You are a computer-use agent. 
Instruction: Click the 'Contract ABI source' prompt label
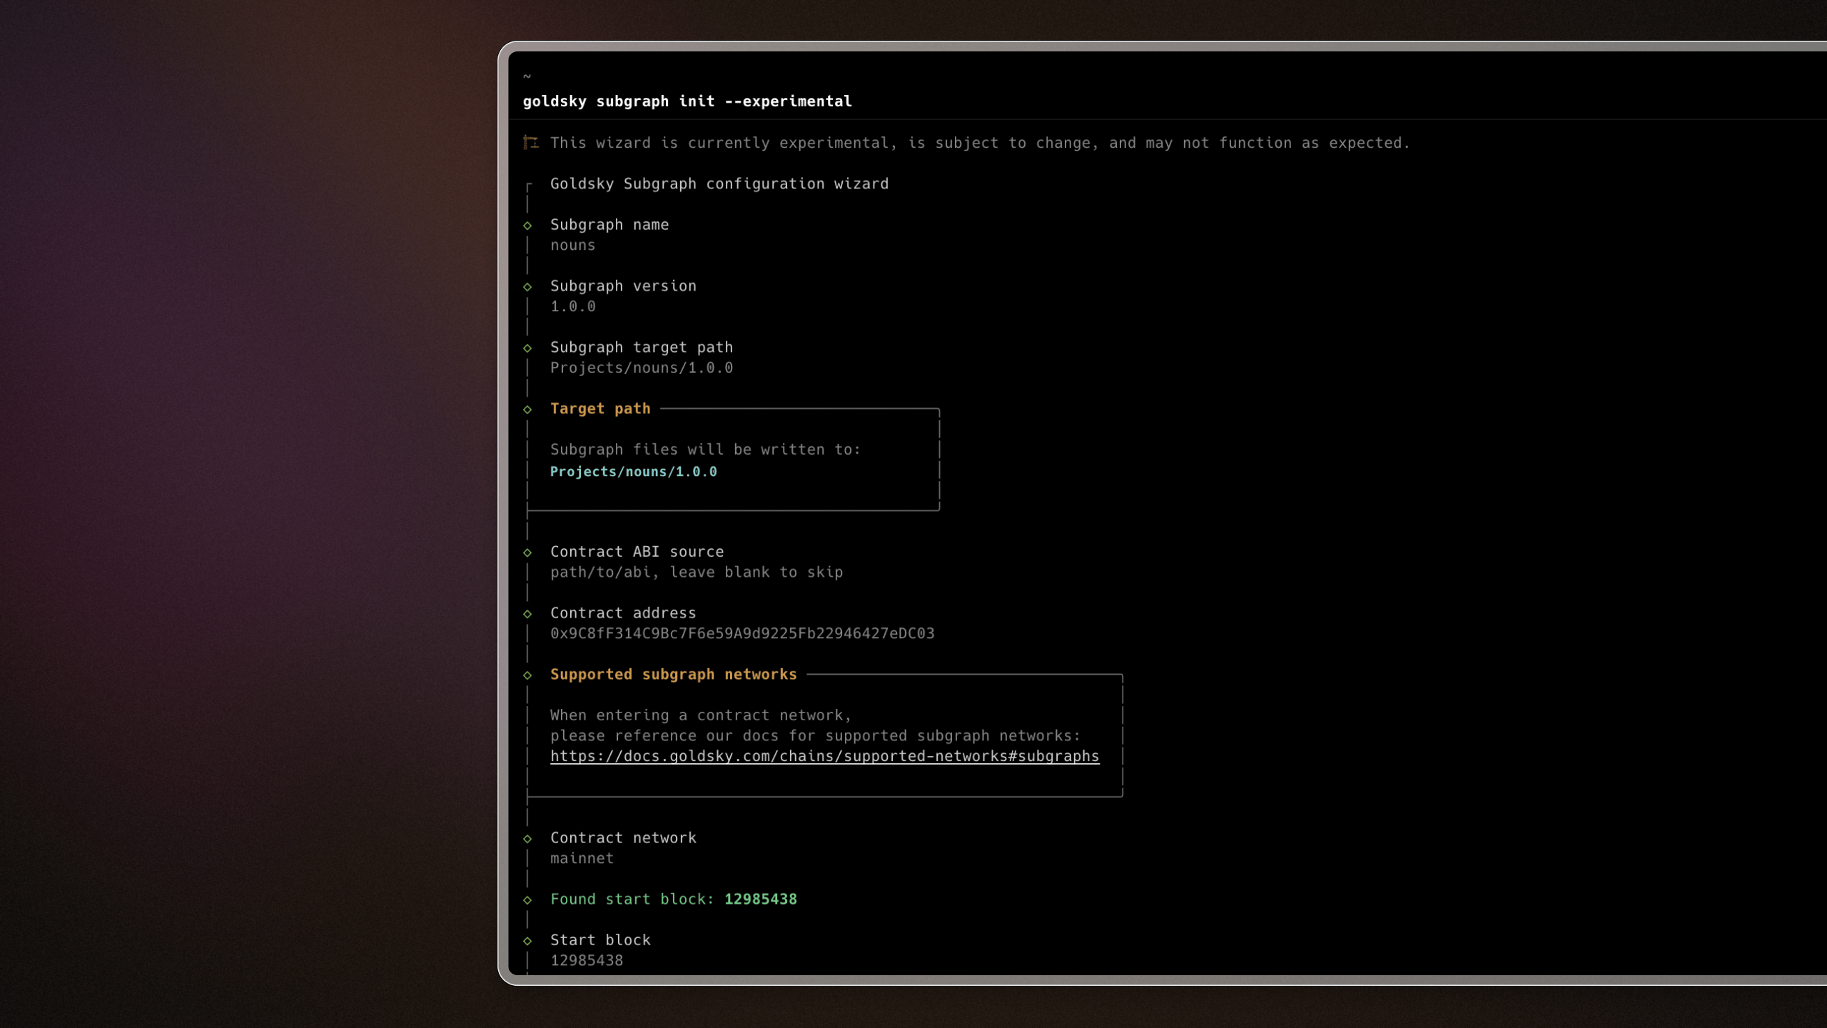(637, 552)
